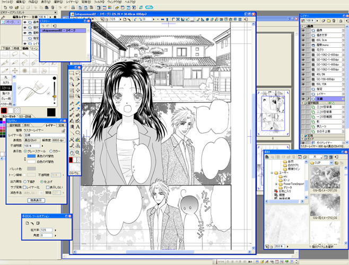The image size is (349, 265).
Task: Switch to 選択範囲 tab in Properties
Action: 15,126
